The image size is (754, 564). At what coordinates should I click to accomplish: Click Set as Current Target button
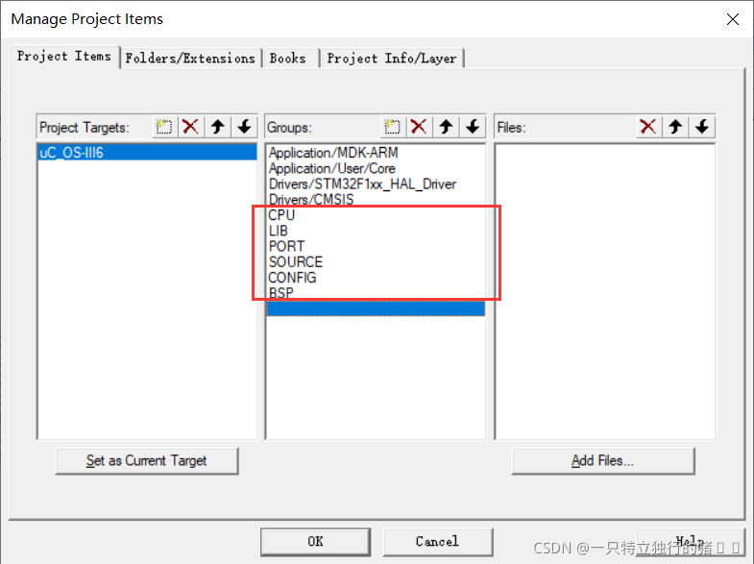[147, 460]
